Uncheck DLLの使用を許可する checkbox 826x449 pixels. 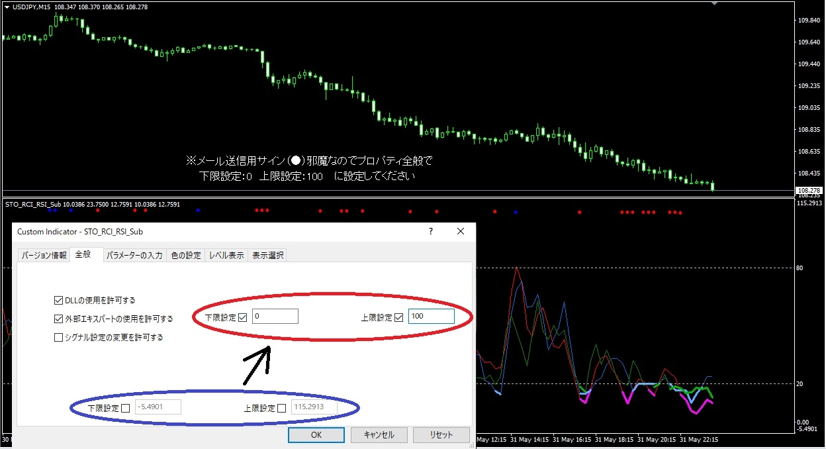(x=59, y=300)
